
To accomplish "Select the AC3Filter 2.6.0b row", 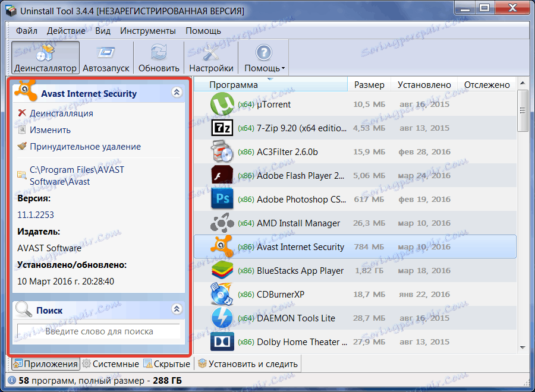I will click(x=355, y=151).
